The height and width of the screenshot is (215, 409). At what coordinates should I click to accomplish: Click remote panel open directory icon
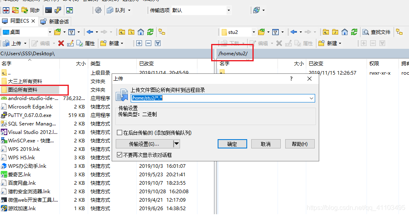point(261,32)
